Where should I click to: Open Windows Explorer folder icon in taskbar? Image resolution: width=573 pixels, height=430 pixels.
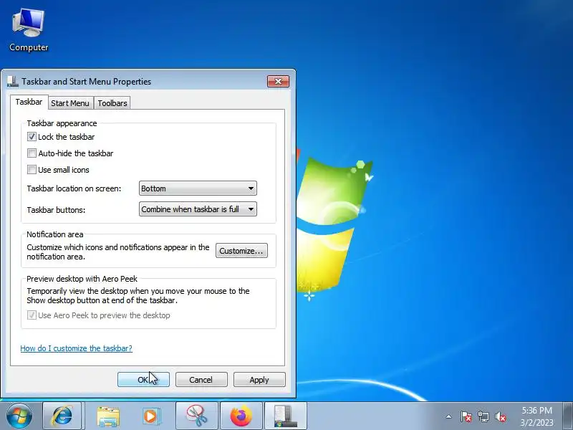pos(108,416)
